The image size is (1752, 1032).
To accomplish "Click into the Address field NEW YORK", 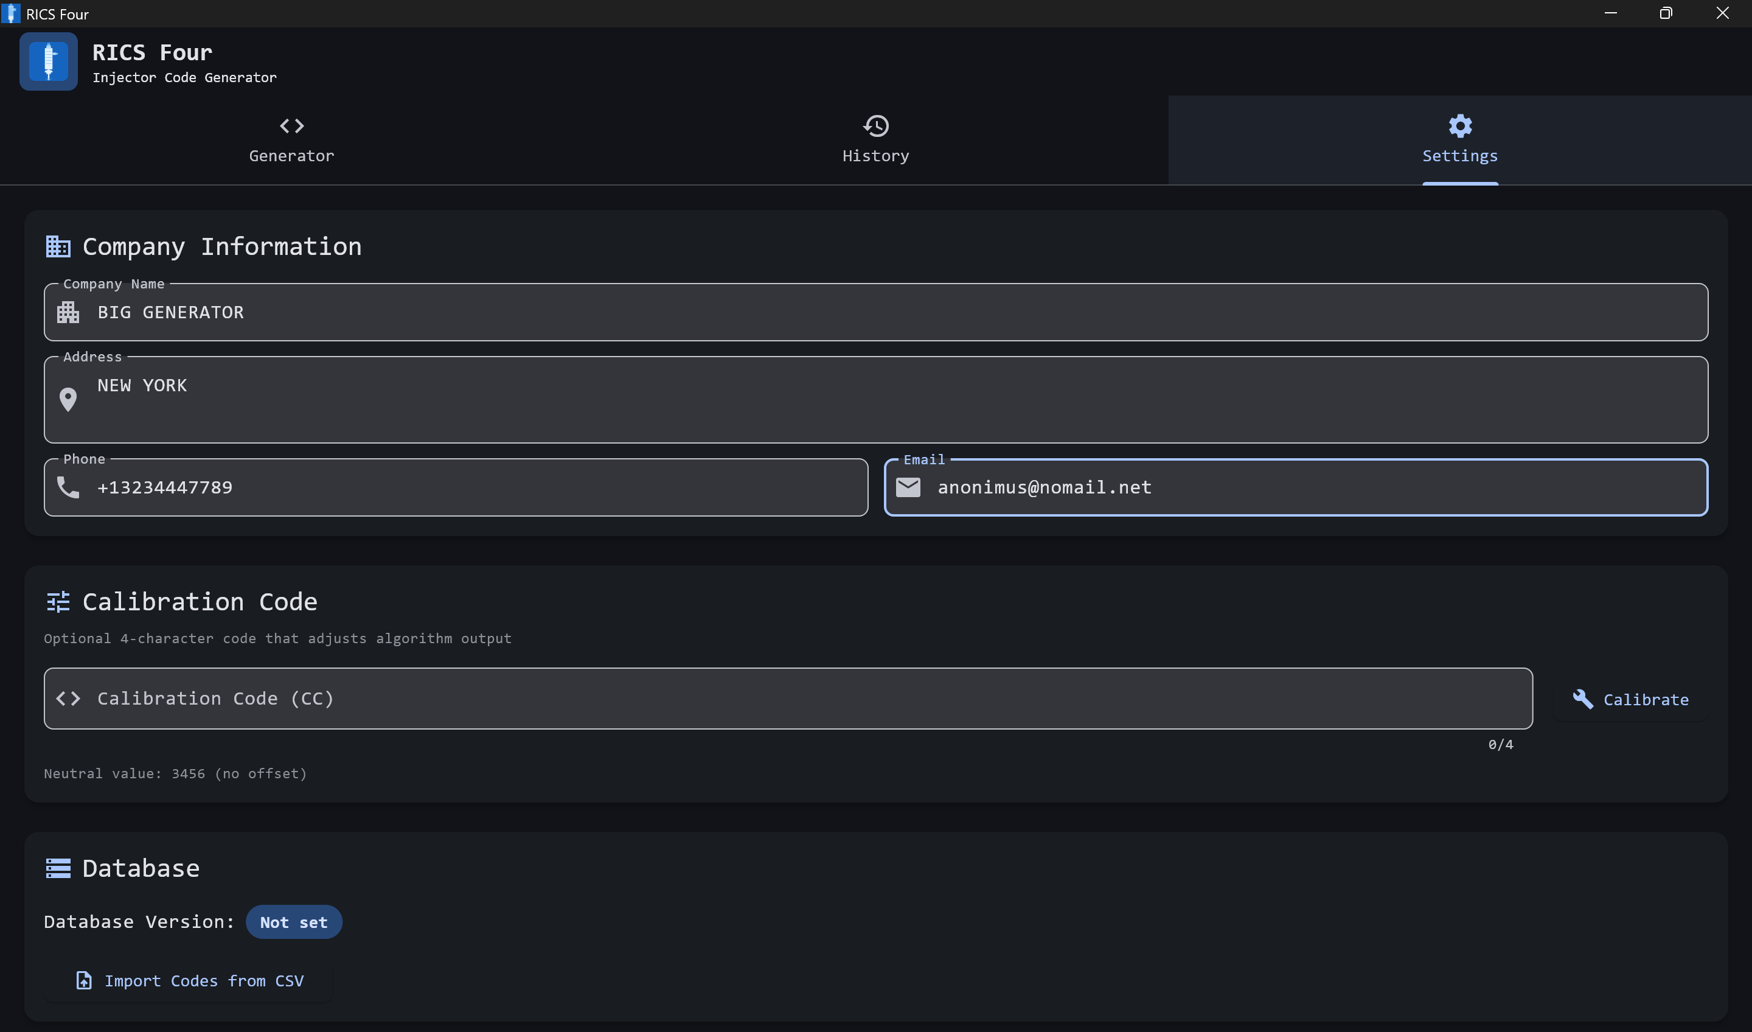I will point(876,400).
